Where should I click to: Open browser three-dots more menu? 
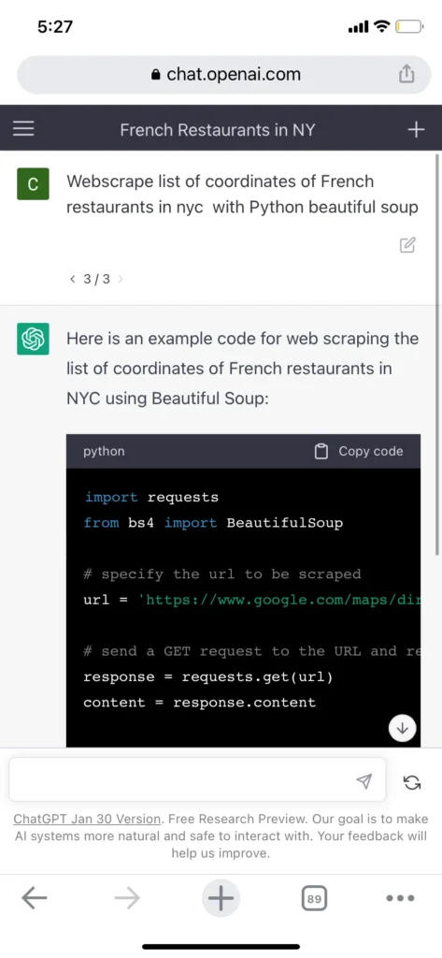click(x=401, y=898)
